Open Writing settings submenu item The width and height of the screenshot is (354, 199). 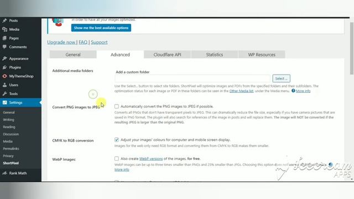click(x=9, y=119)
